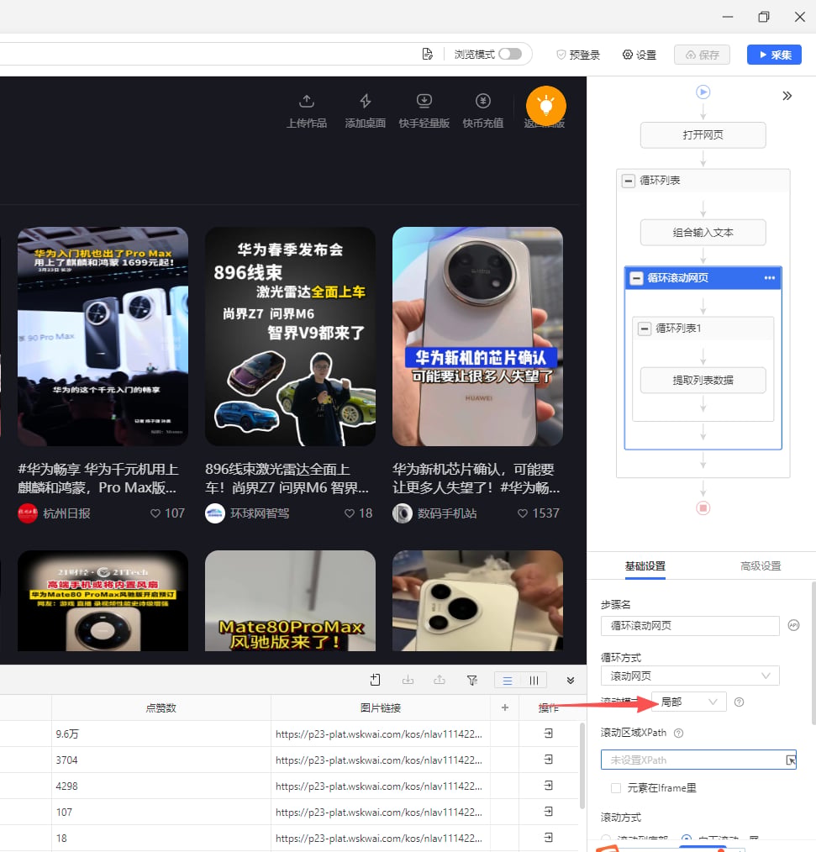The height and width of the screenshot is (852, 816).
Task: Select the 打开网页 workflow step
Action: [703, 135]
